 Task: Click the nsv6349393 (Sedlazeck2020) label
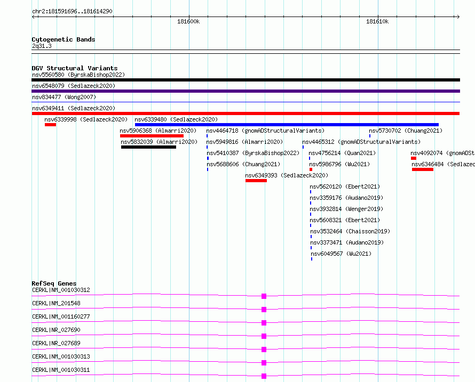(x=287, y=175)
